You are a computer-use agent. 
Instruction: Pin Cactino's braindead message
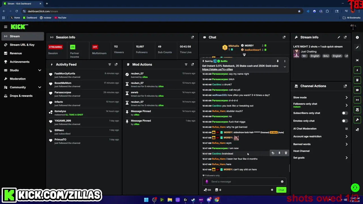coord(279,153)
